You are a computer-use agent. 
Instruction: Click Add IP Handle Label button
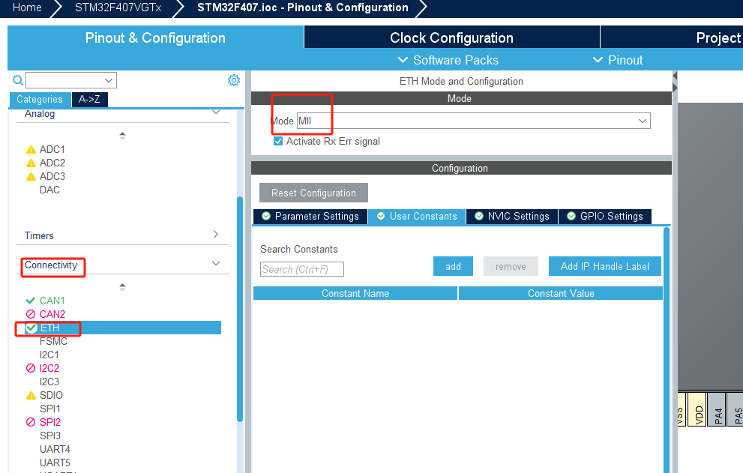(x=604, y=266)
